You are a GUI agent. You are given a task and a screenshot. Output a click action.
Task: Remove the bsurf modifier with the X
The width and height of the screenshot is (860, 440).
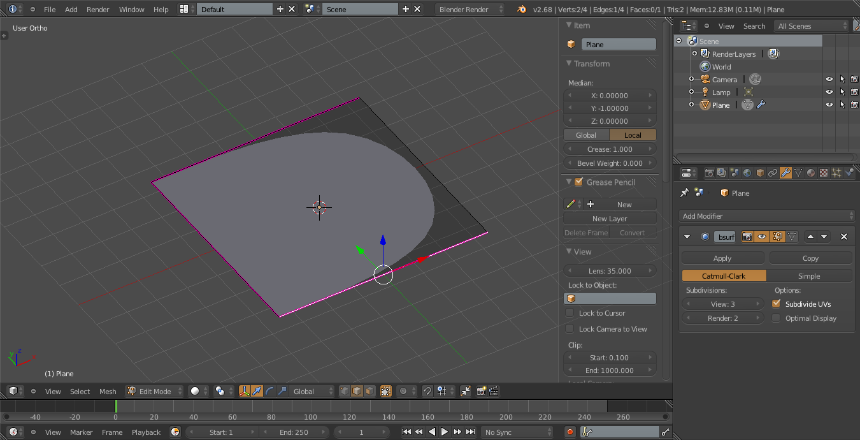[x=844, y=237]
